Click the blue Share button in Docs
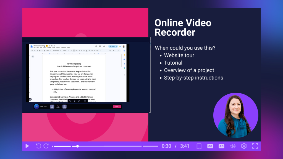 (112, 46)
